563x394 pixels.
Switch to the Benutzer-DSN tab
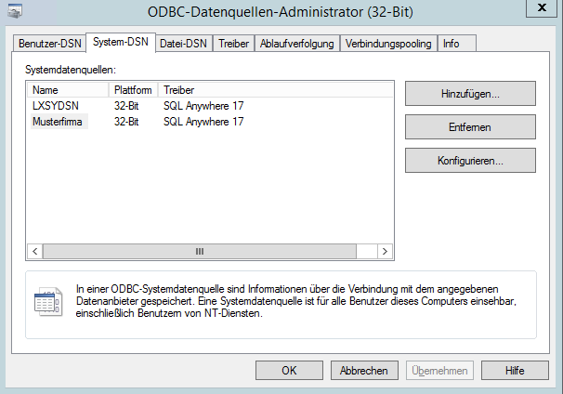pyautogui.click(x=51, y=44)
